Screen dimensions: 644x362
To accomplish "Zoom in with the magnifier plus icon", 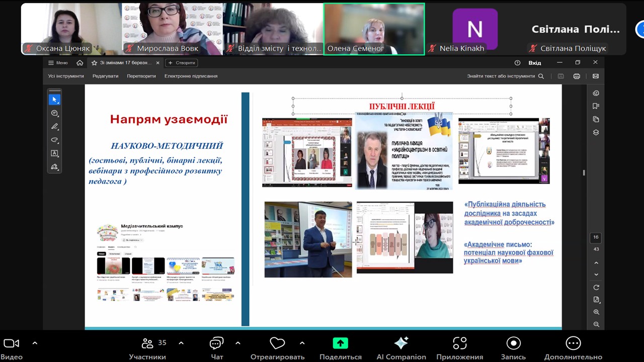I will [596, 312].
